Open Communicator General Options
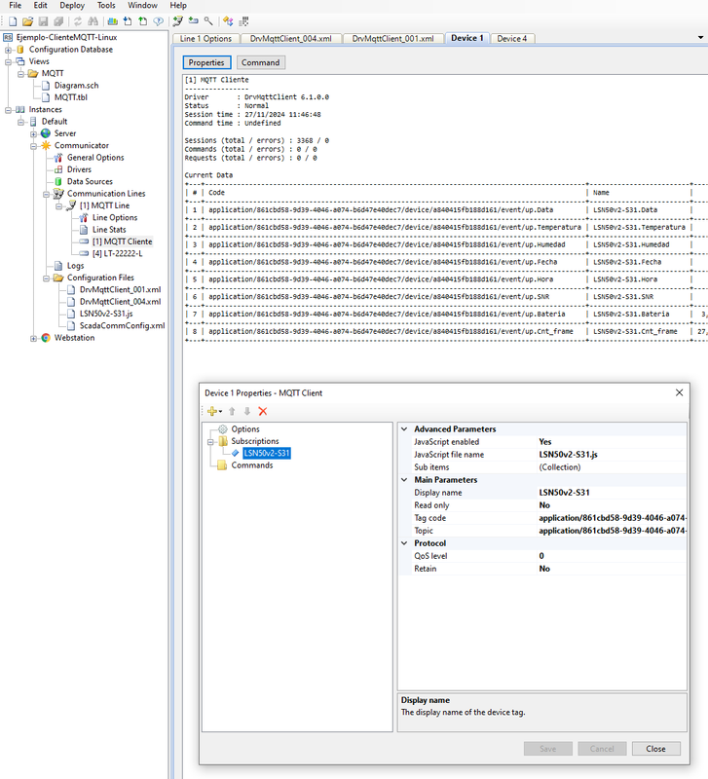This screenshot has height=779, width=708. (95, 158)
